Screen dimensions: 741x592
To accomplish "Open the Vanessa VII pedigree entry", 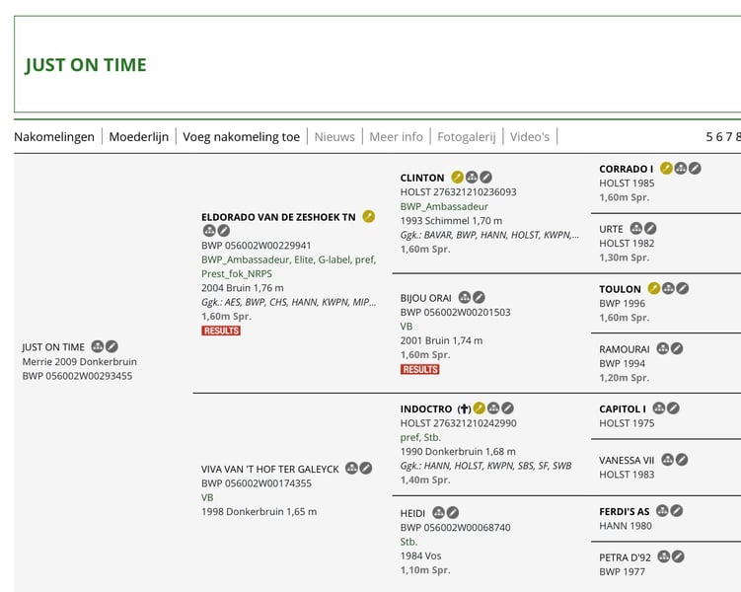I will [627, 460].
